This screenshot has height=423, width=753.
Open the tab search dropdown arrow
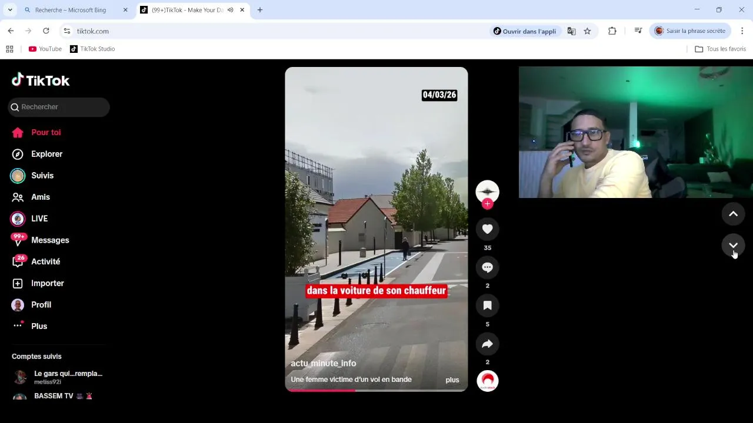10,10
